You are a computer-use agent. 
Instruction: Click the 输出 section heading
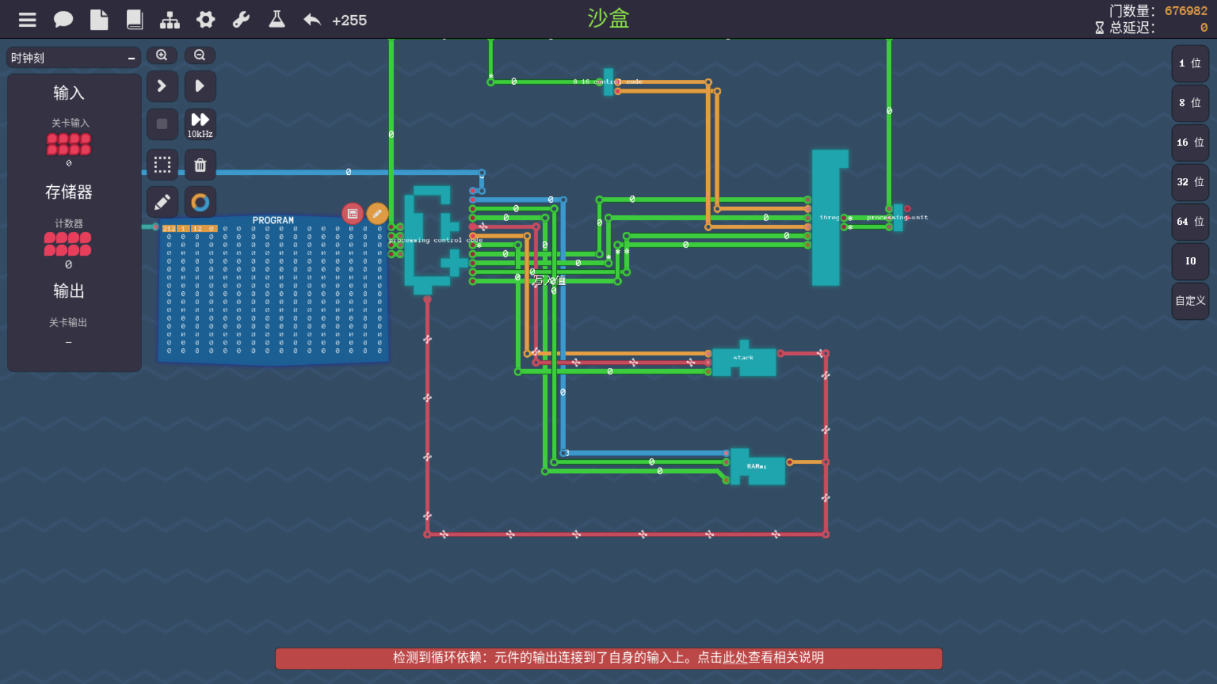(68, 291)
